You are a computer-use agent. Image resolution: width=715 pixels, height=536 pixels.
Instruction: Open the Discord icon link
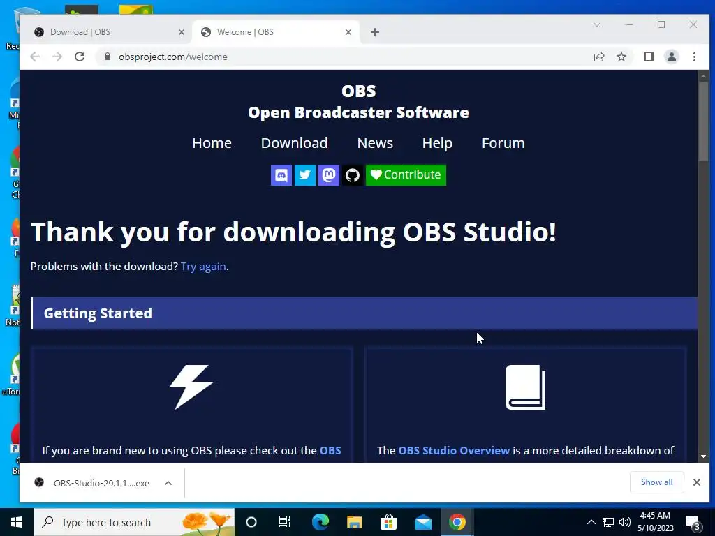(x=281, y=175)
